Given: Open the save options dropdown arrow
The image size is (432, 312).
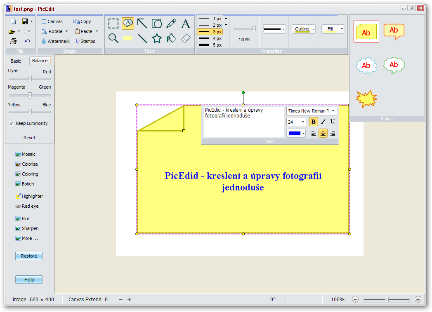Looking at the screenshot, I should point(31,21).
